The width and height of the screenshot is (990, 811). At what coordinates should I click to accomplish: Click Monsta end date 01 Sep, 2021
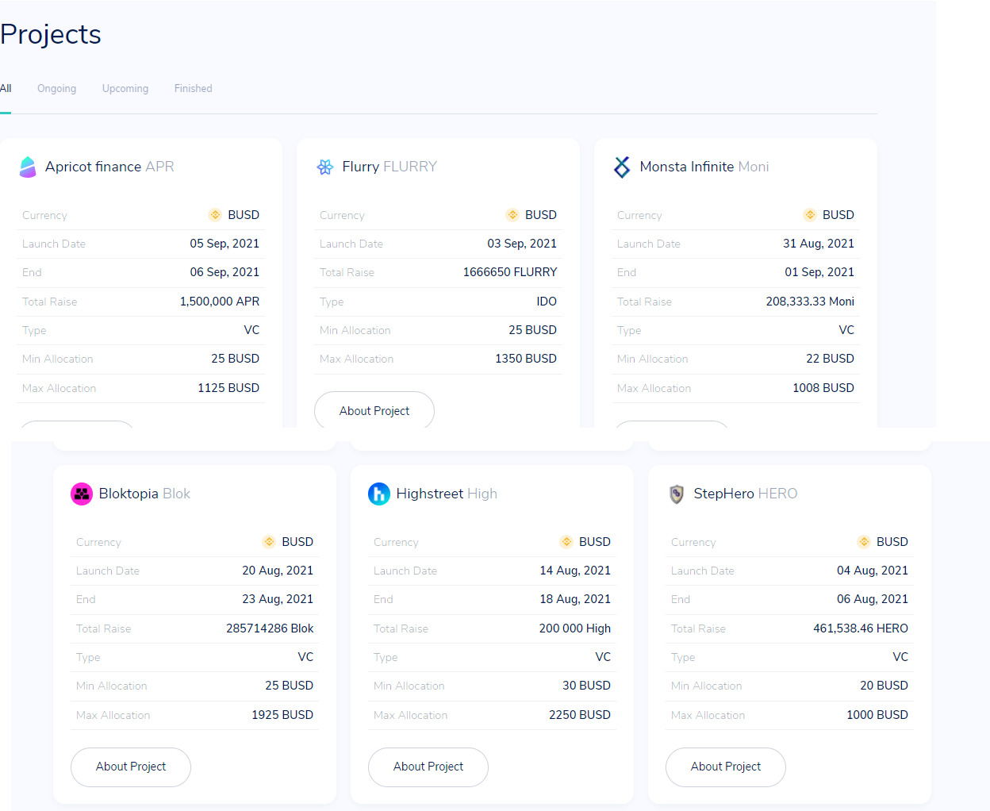819,272
